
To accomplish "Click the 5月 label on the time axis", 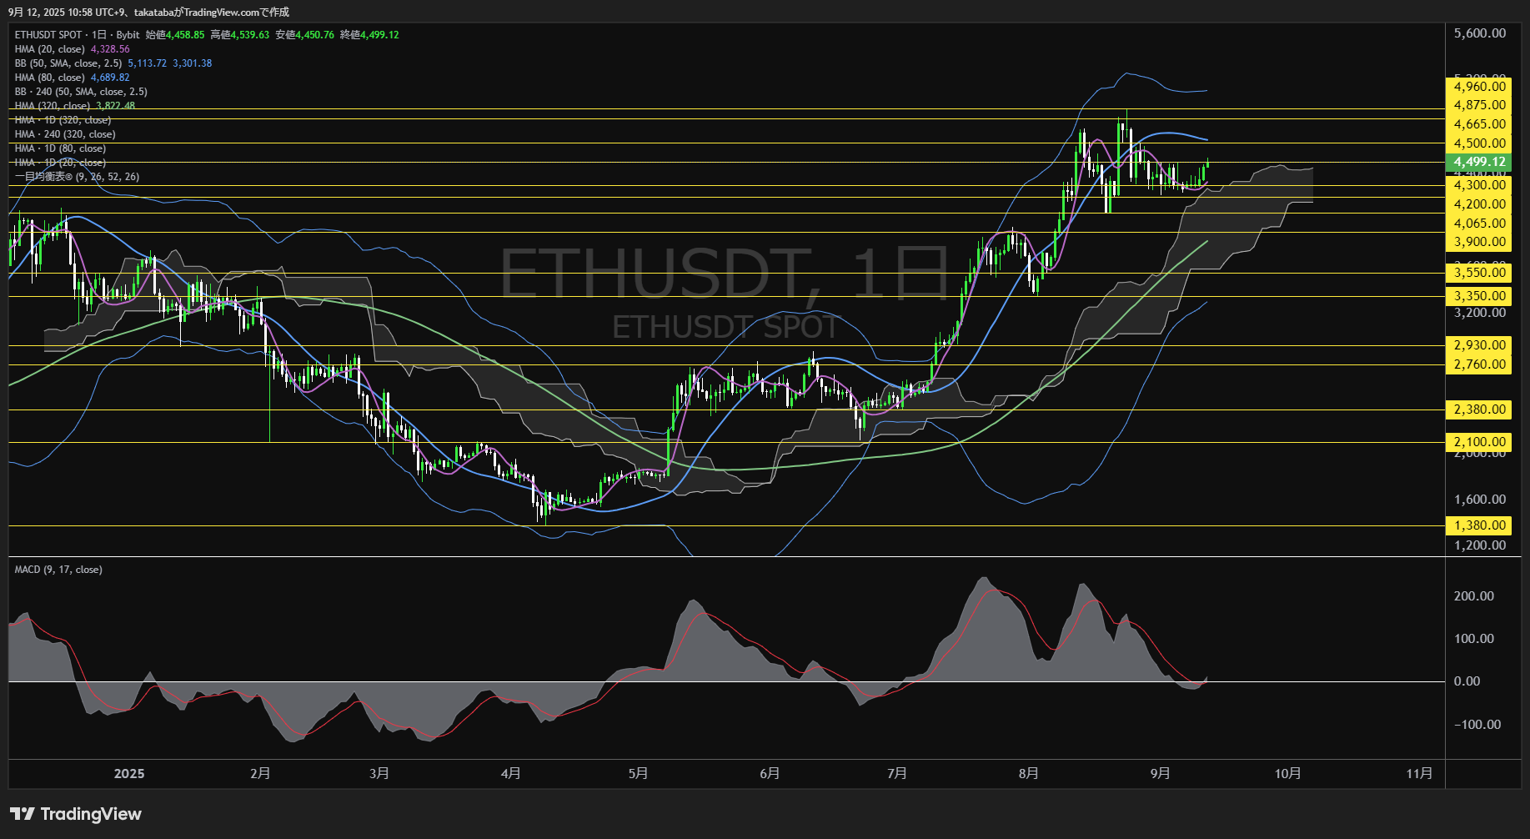I will pos(638,774).
